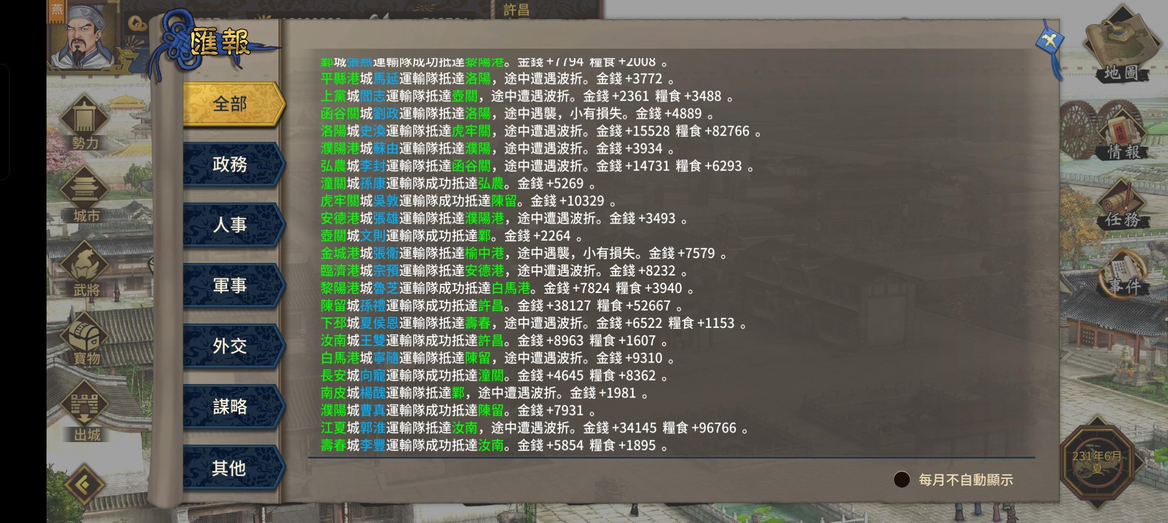Switch to the 軍事 tab
Image resolution: width=1168 pixels, height=523 pixels.
click(231, 286)
